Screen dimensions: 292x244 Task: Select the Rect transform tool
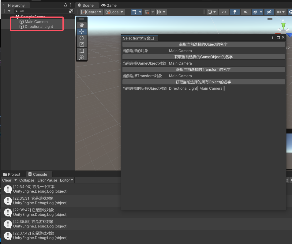click(81, 51)
